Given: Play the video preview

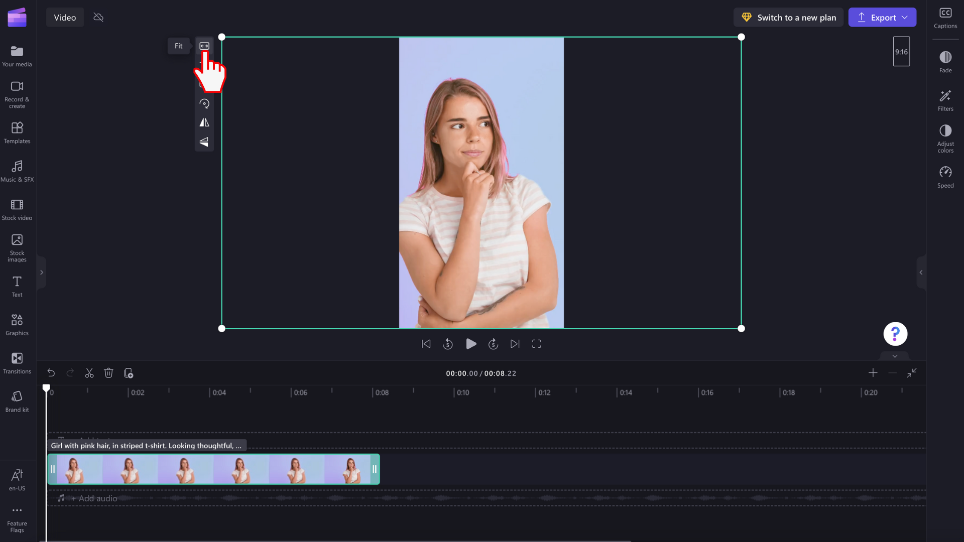Looking at the screenshot, I should tap(470, 344).
